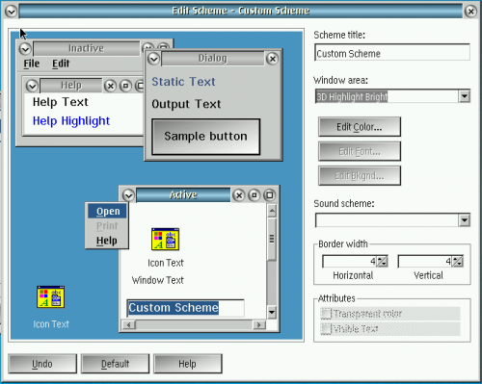Click the scheme icon inside Active window
The width and height of the screenshot is (482, 384).
point(165,239)
